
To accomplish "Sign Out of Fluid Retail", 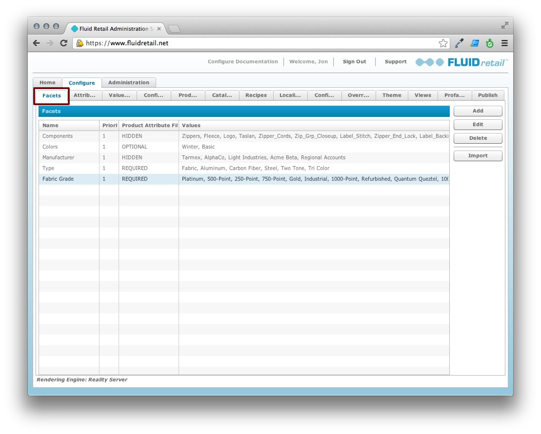I will [355, 61].
